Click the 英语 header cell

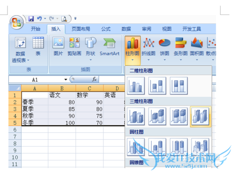click(x=114, y=95)
